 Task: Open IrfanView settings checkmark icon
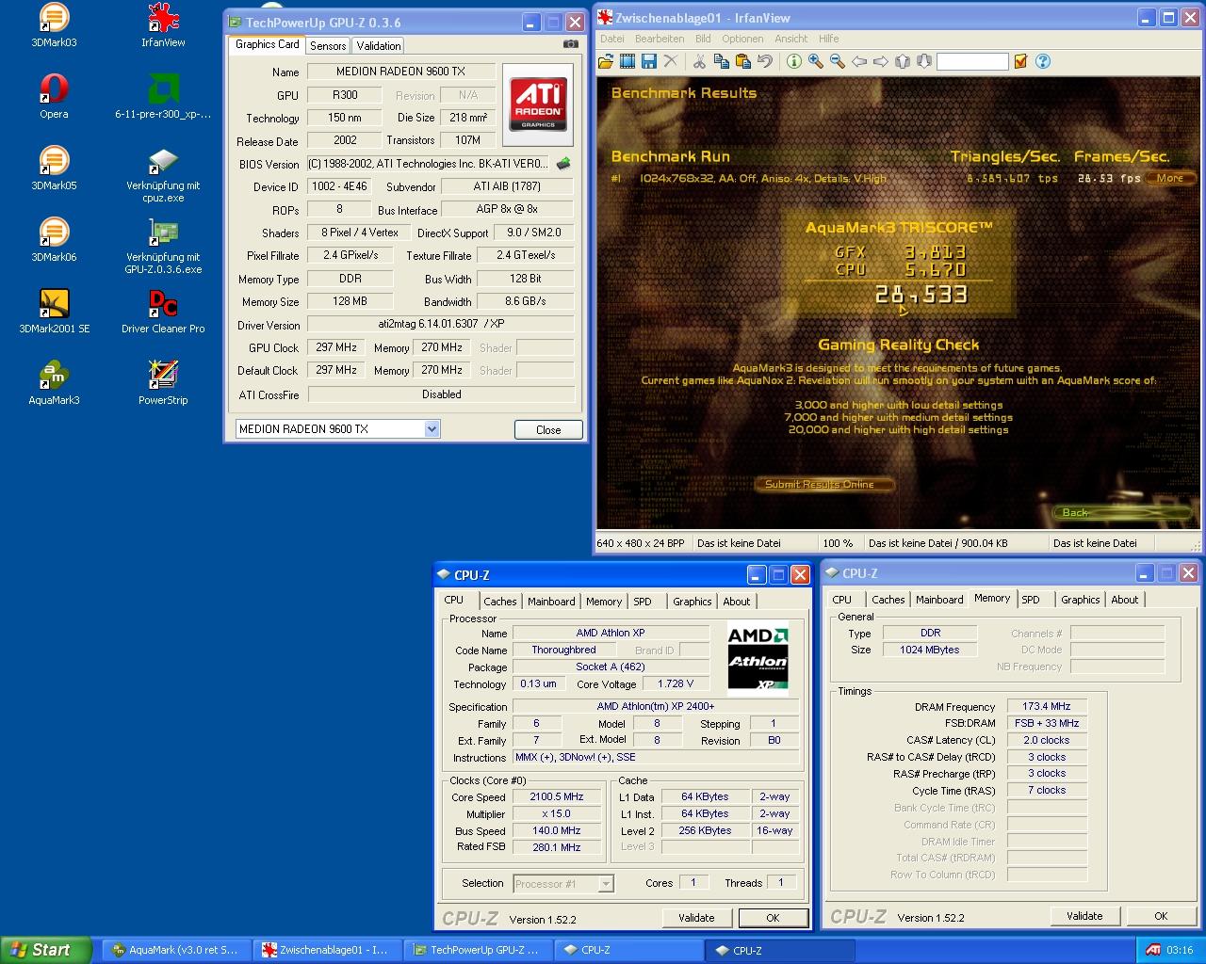point(1021,61)
